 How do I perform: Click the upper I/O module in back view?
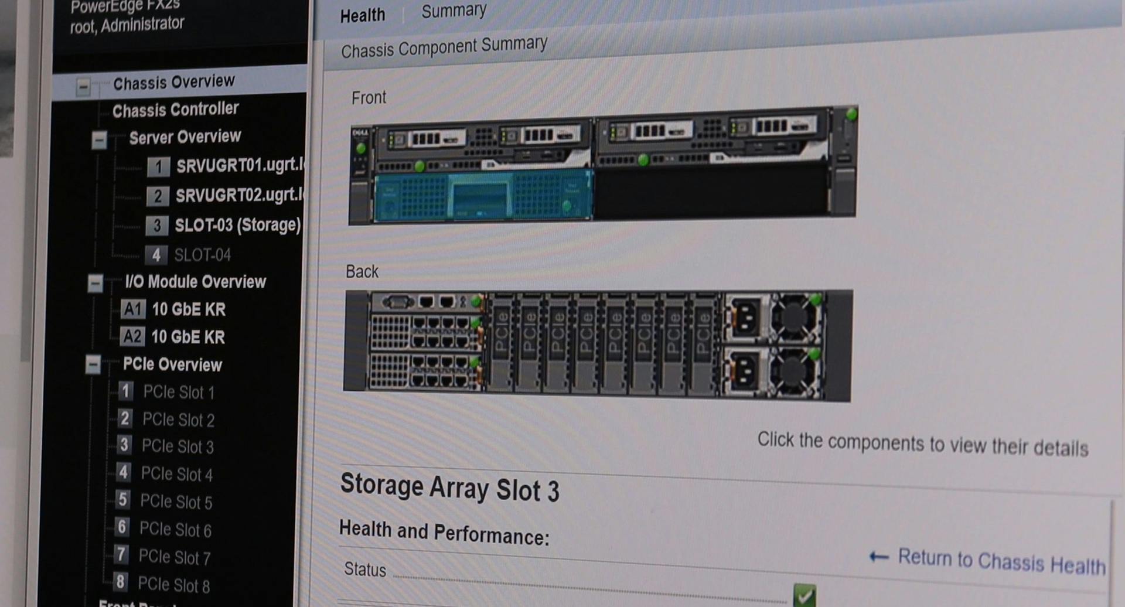[426, 332]
